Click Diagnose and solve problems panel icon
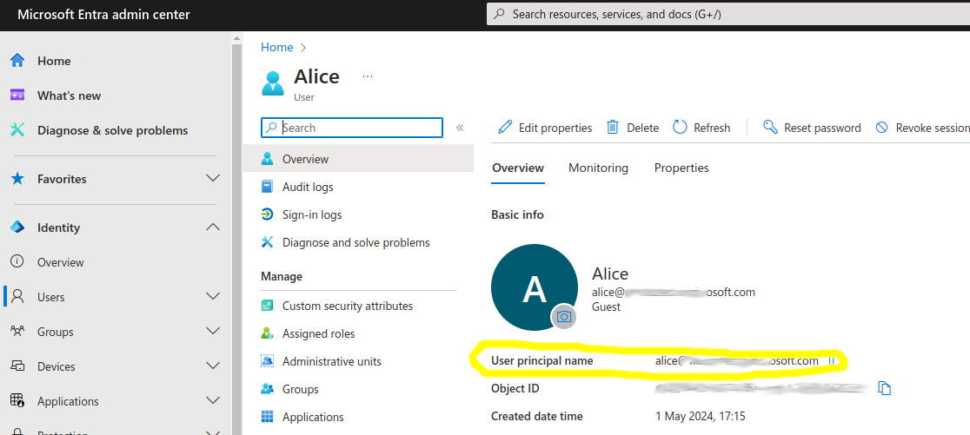 tap(267, 242)
